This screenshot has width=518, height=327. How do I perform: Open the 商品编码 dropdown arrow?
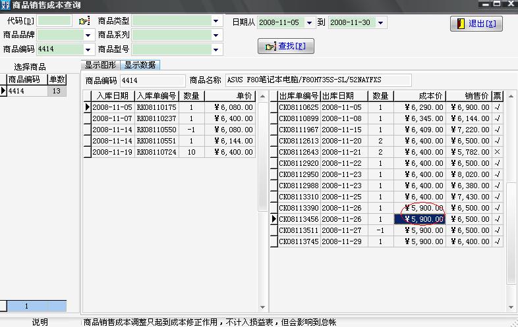88,49
